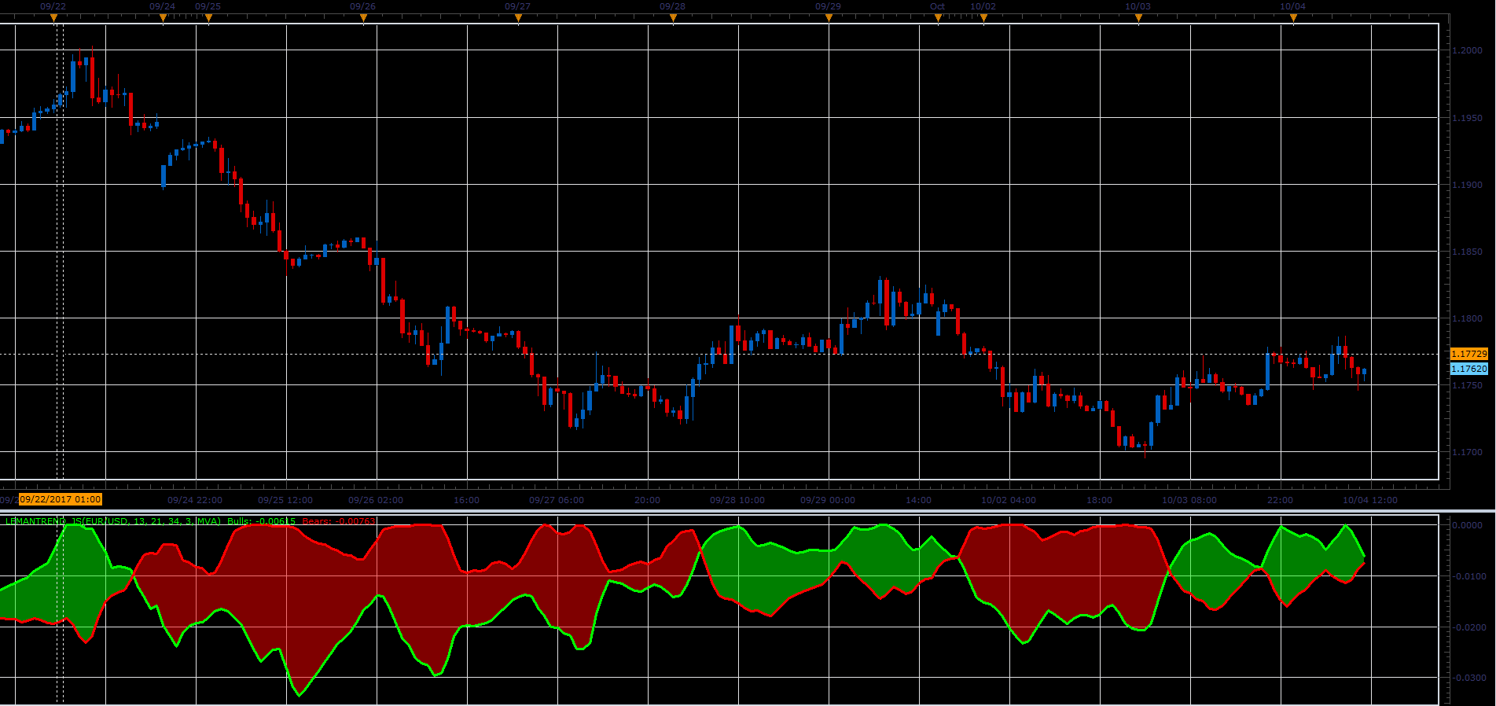The width and height of the screenshot is (1496, 706).
Task: Click the 09/27 06:00 time axis label
Action: coord(557,500)
